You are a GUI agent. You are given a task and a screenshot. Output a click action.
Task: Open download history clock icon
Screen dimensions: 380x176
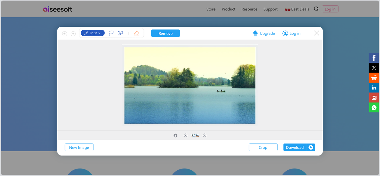coord(311,147)
